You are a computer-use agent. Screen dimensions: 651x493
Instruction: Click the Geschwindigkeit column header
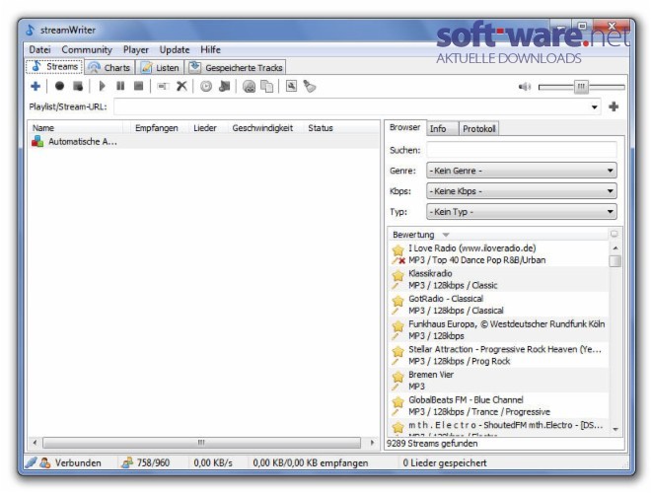pos(262,128)
